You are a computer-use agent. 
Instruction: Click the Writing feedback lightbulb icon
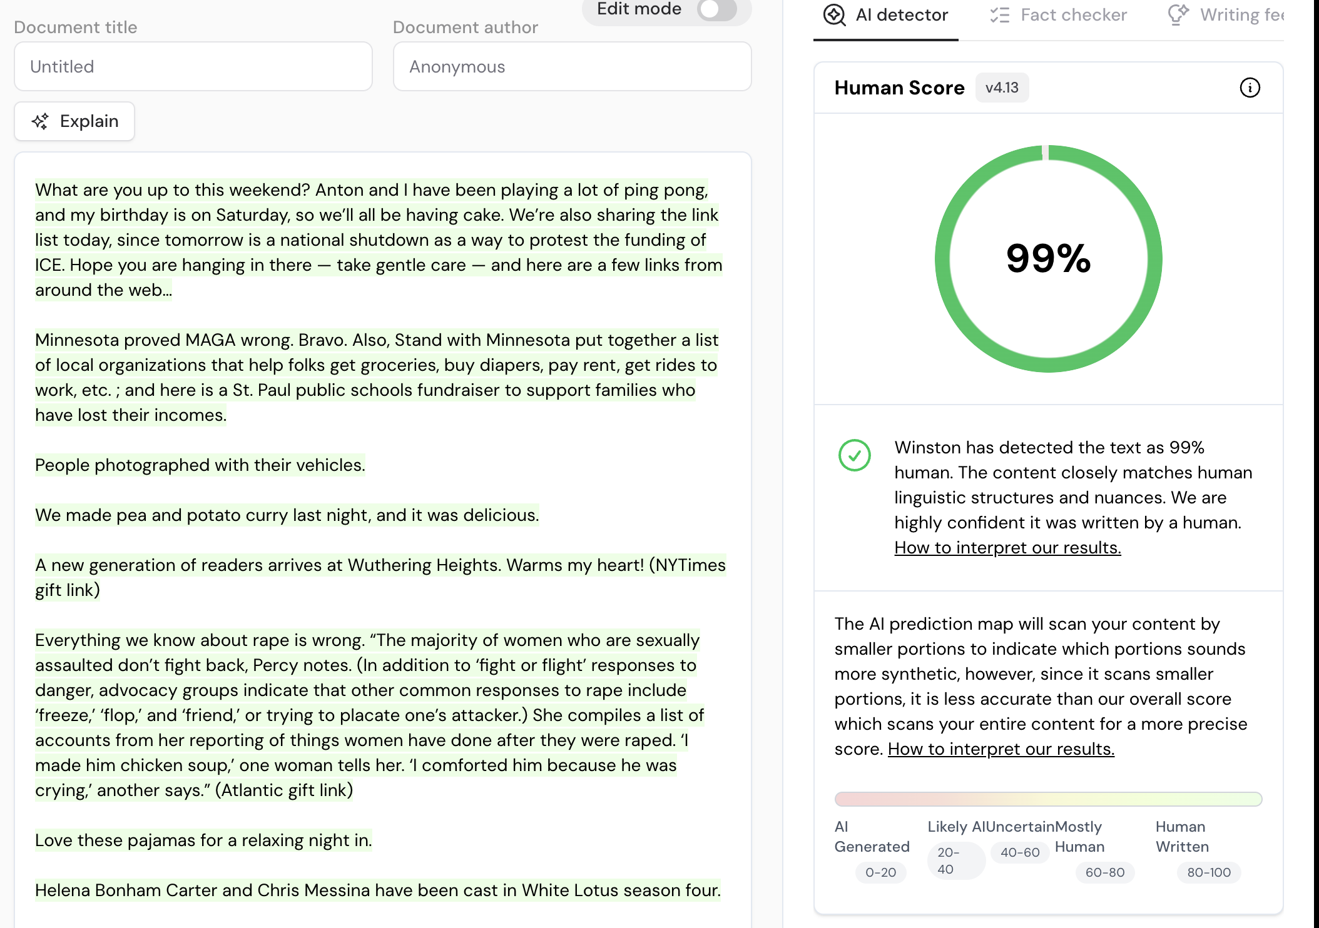(1178, 14)
